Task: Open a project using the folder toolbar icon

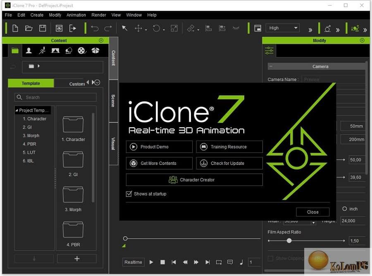Action: [x=29, y=29]
